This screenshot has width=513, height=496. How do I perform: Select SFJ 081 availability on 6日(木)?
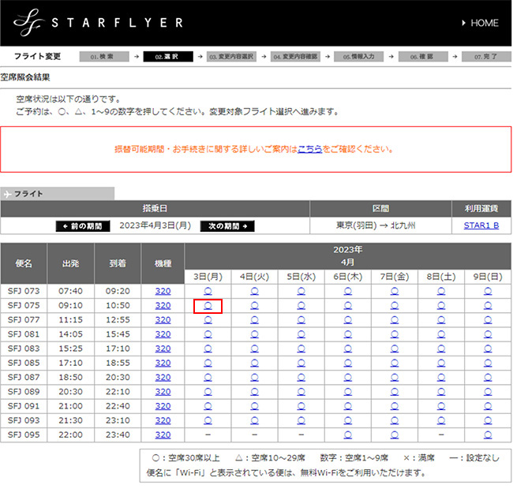[347, 334]
